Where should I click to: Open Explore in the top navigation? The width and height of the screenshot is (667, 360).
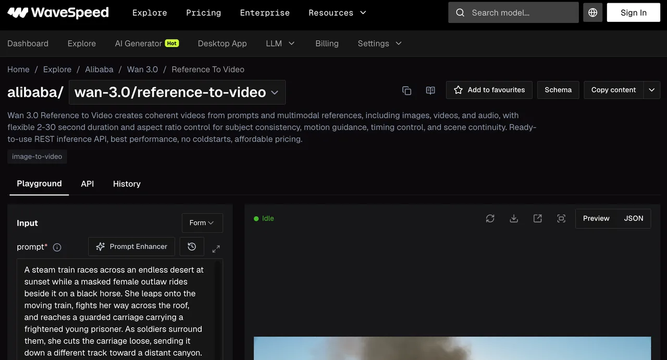(150, 13)
